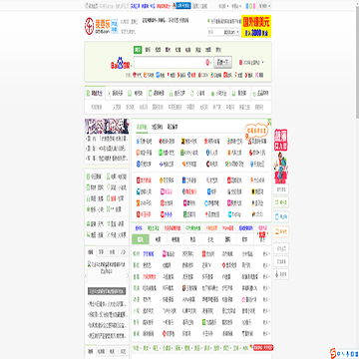Click the green-bordered button in the right sidebar

281,202
